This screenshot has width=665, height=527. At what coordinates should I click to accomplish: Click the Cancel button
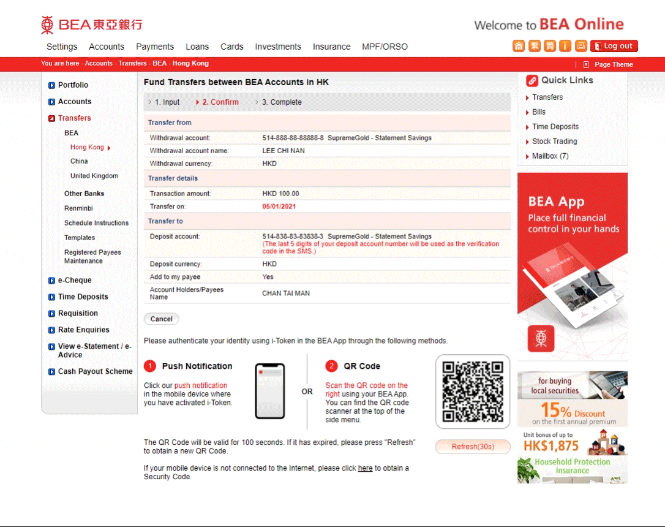pyautogui.click(x=162, y=319)
